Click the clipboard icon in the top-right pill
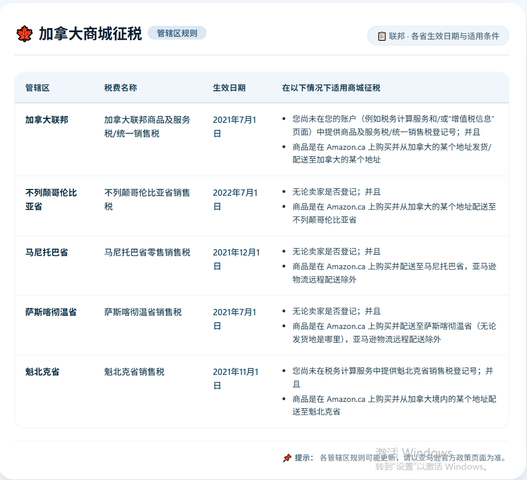The width and height of the screenshot is (527, 480). (382, 36)
